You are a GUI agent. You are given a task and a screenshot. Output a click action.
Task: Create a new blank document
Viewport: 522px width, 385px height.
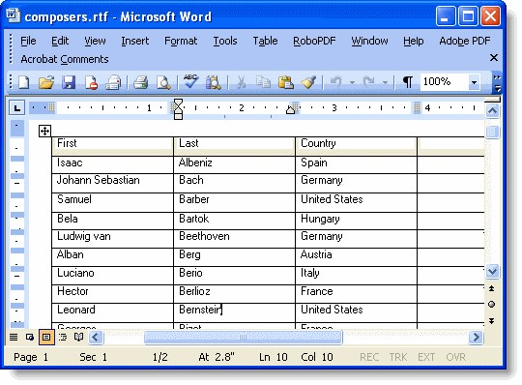point(24,82)
